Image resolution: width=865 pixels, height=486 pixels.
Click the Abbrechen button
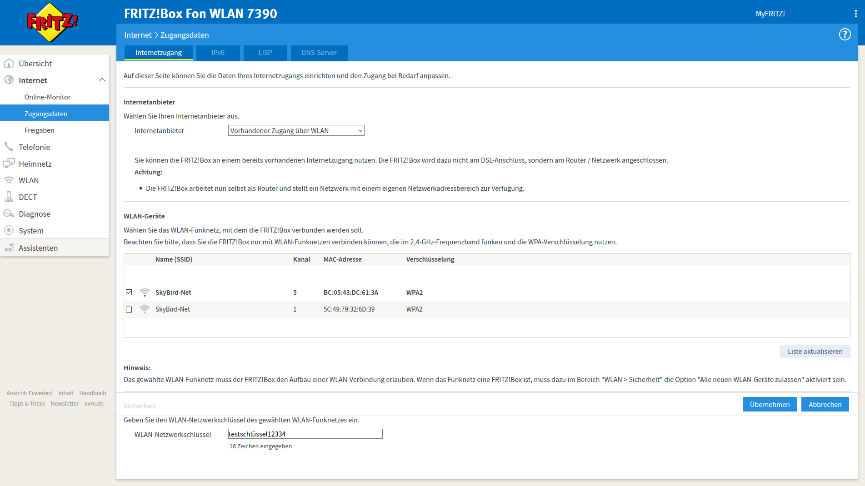[825, 404]
